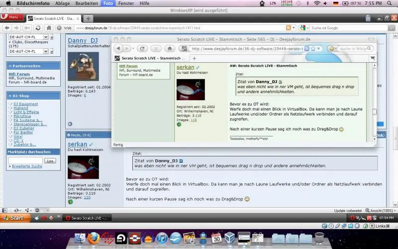Bookmark page with Firefox star icon
This screenshot has height=249, width=398.
pos(313,49)
